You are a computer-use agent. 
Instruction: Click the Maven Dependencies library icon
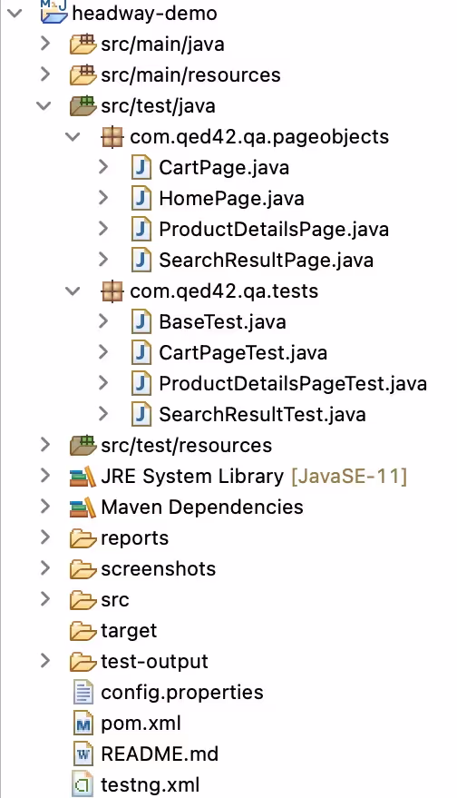[83, 507]
